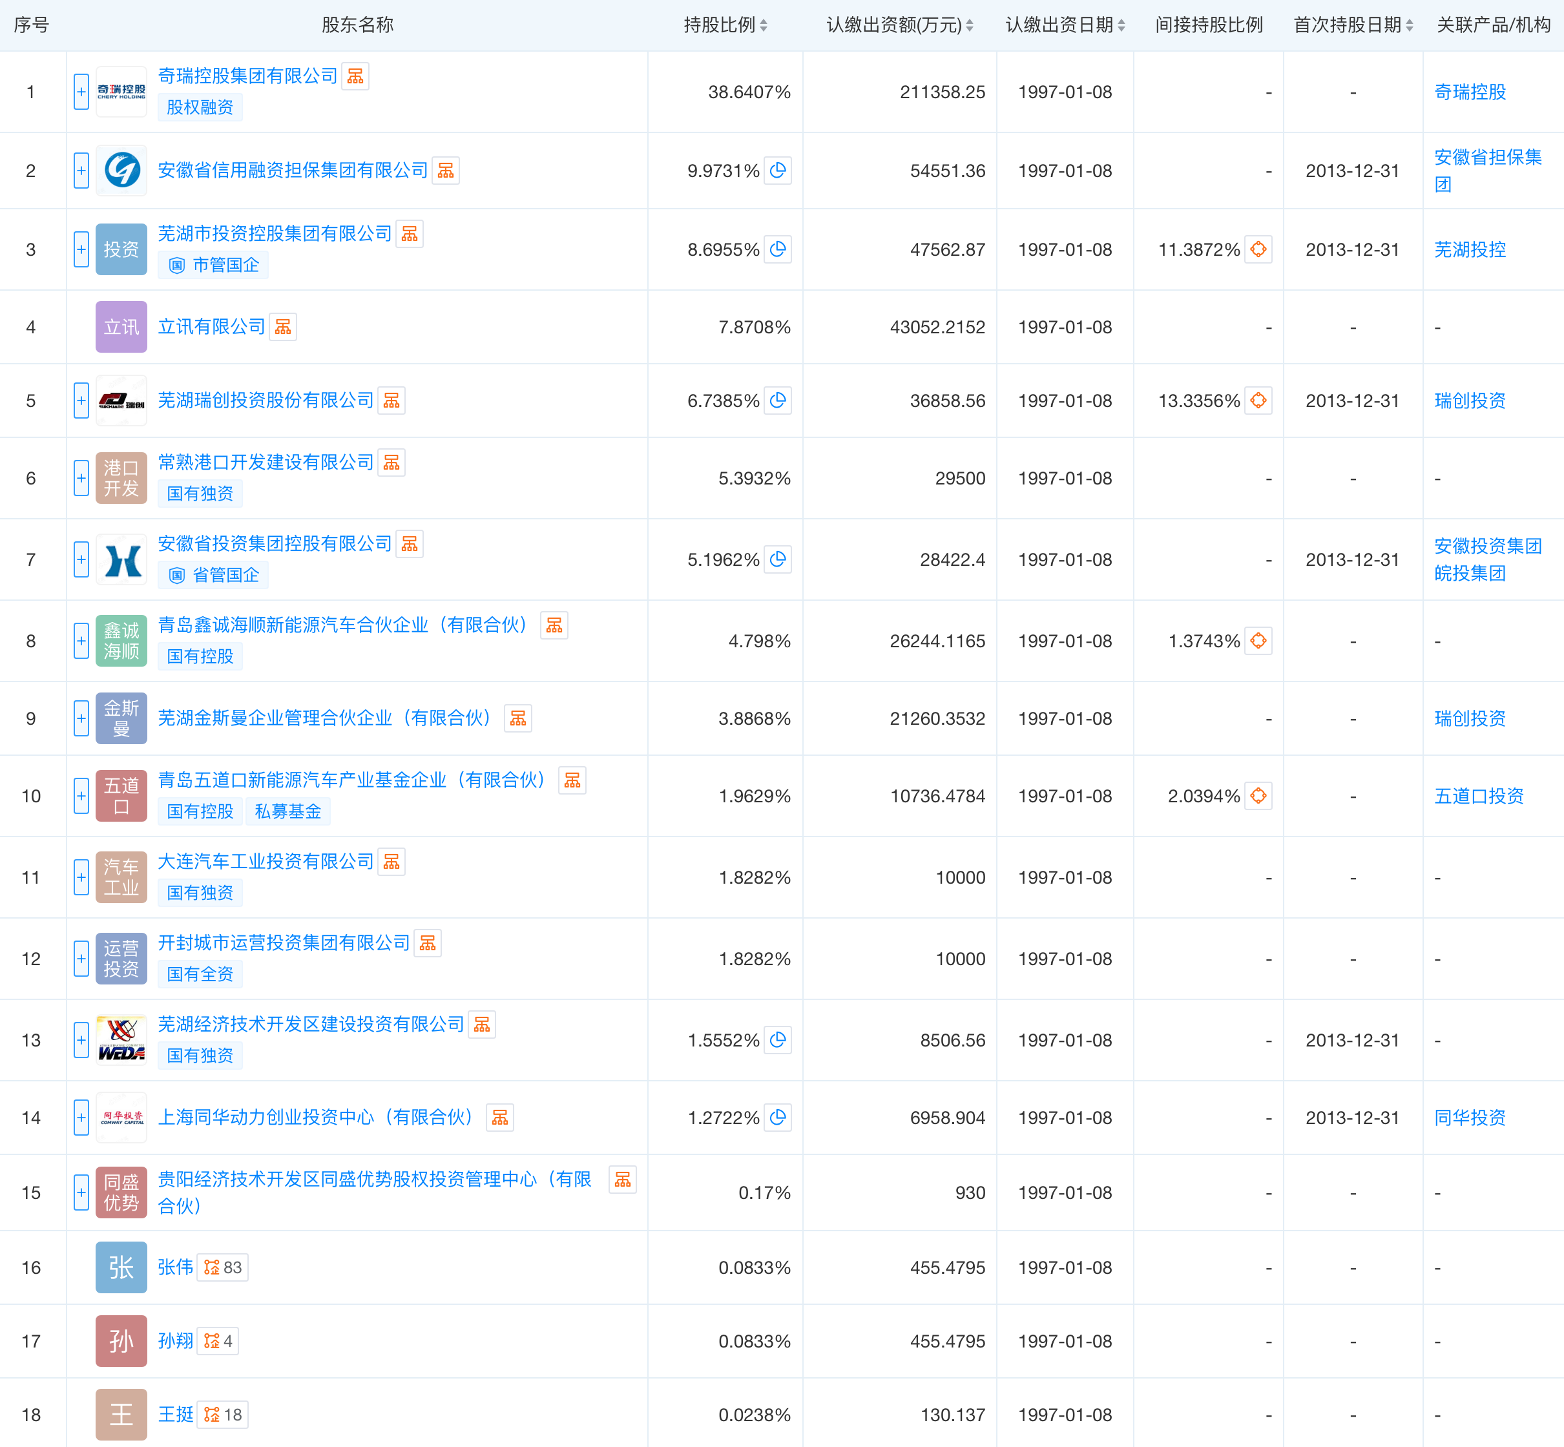
Task: Click the 私募基金 tag
Action: click(287, 811)
